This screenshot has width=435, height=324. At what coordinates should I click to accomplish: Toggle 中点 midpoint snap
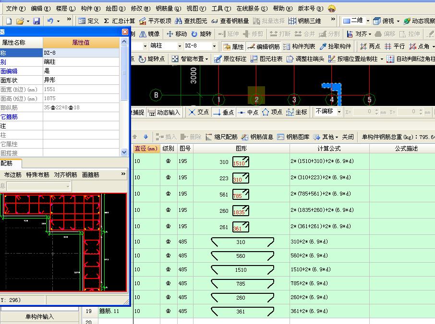click(248, 112)
